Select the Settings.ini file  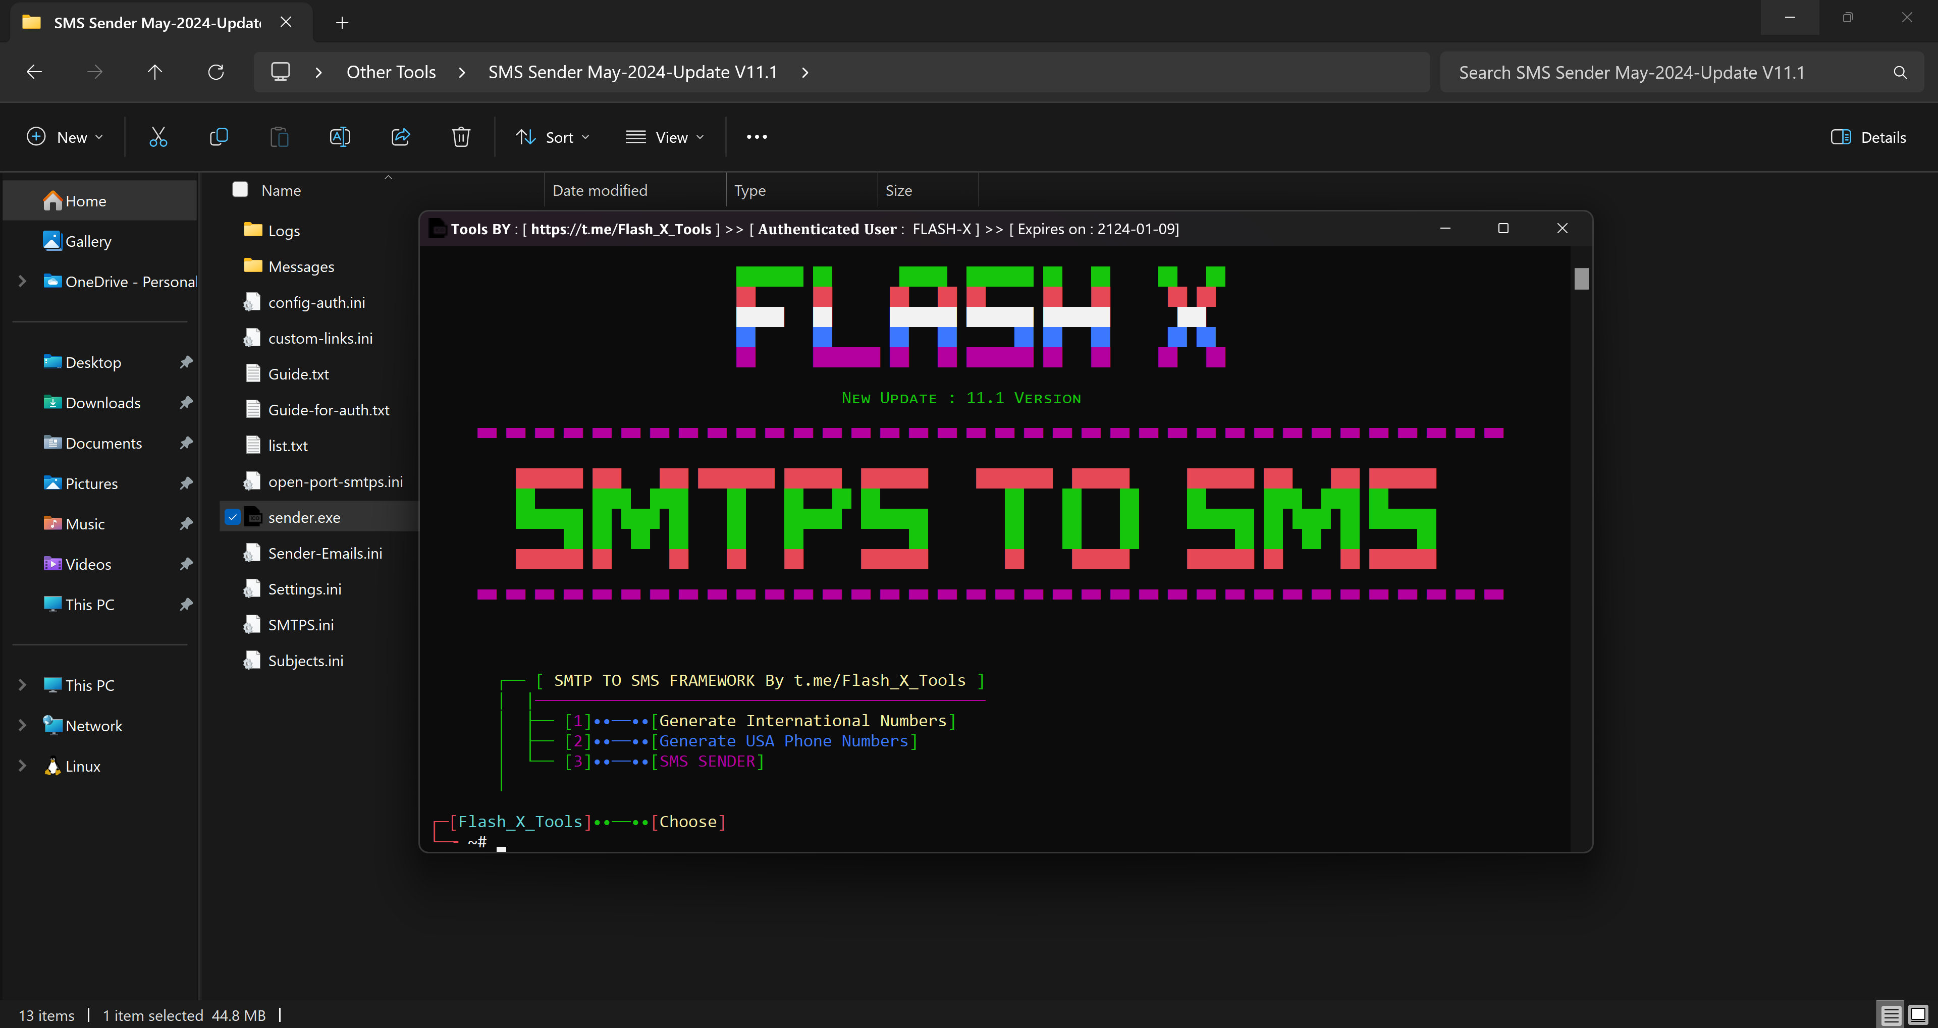tap(305, 588)
